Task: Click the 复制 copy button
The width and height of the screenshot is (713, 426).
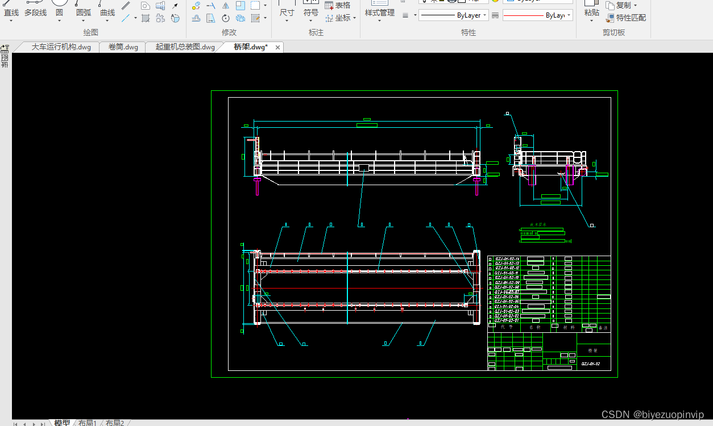Action: coord(619,5)
